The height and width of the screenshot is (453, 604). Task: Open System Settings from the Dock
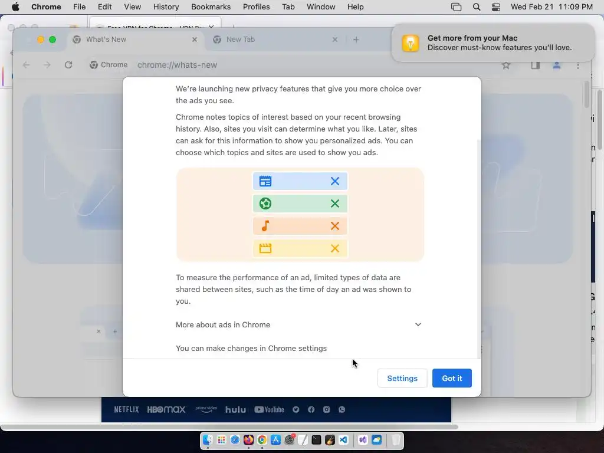[289, 439]
